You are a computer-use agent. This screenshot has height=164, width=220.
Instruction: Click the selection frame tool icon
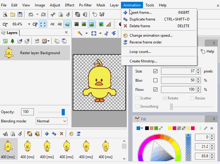tap(94, 33)
